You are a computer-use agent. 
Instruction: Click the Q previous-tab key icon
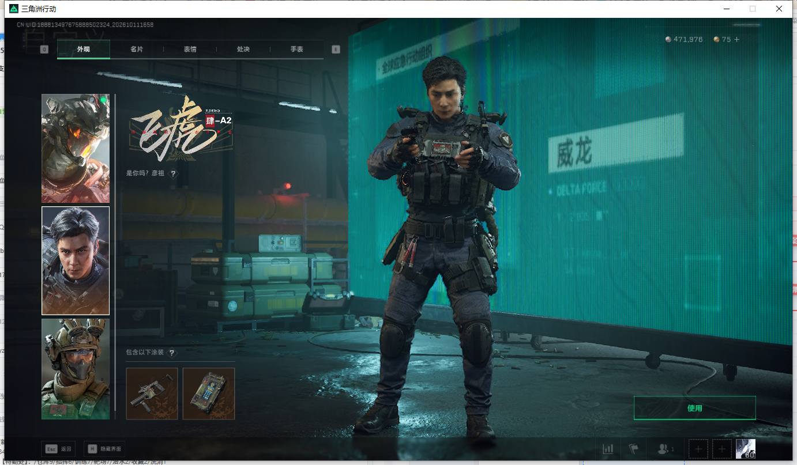coord(44,50)
